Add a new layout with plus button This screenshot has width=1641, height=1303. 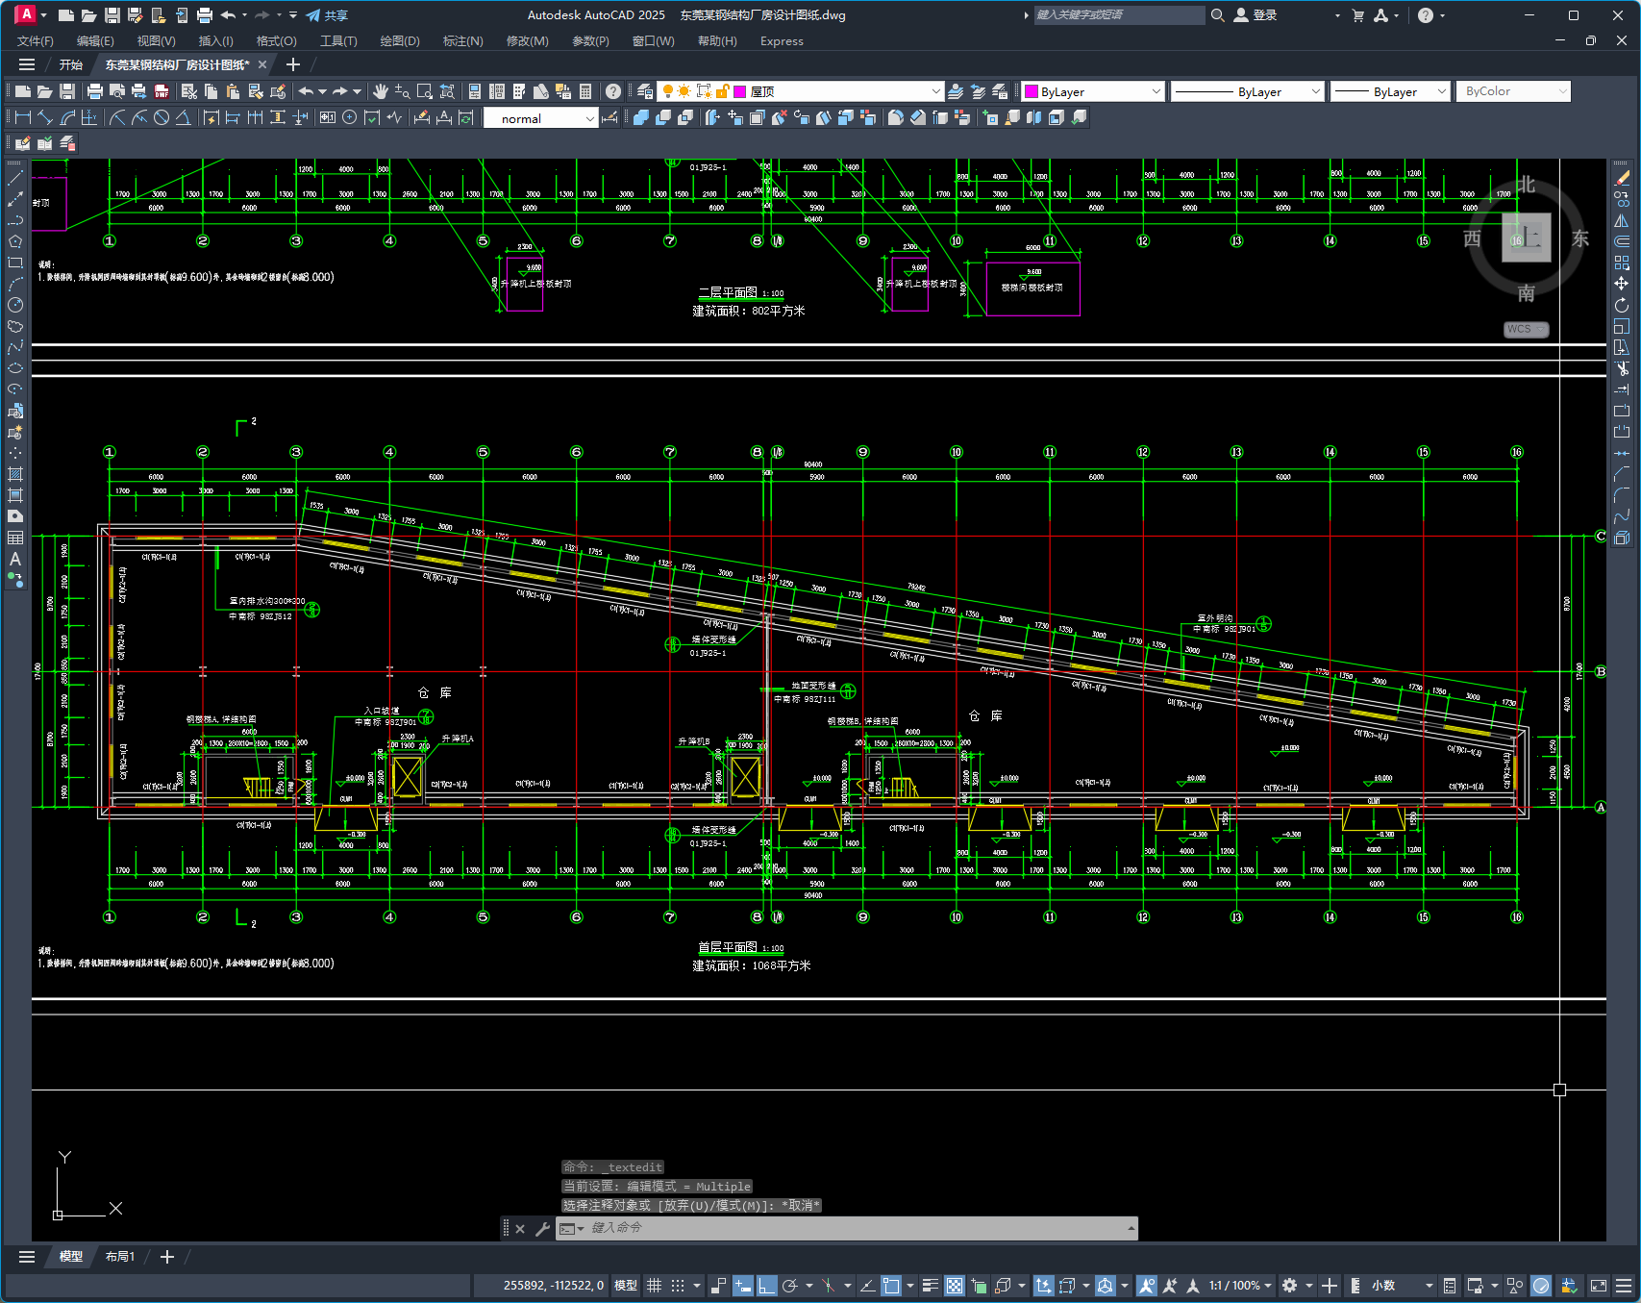(x=167, y=1257)
